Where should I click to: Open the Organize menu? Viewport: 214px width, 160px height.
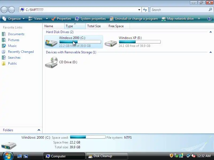pyautogui.click(x=14, y=19)
